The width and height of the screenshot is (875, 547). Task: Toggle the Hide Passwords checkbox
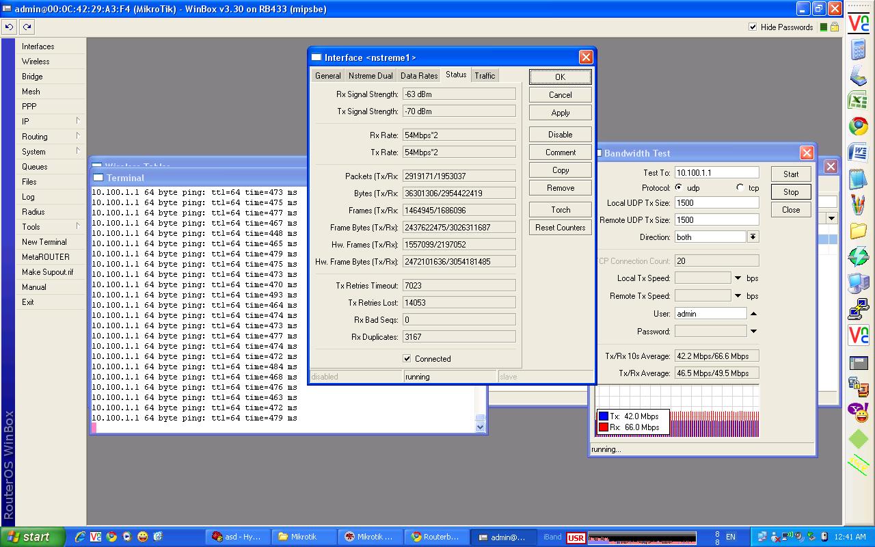coord(753,27)
